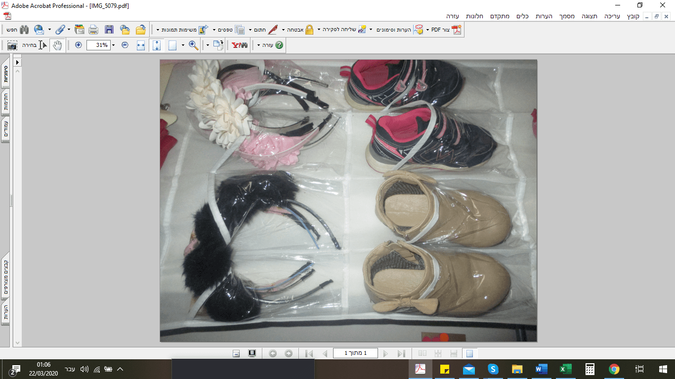This screenshot has width=675, height=379.
Task: Click the open web page icon
Action: coord(125,30)
